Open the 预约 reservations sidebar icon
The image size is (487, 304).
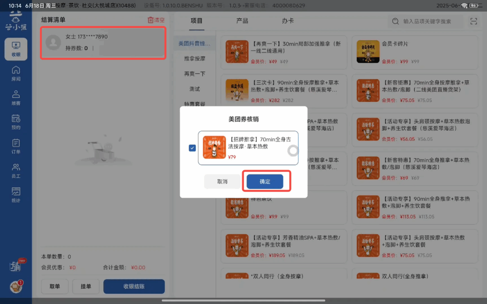16,122
